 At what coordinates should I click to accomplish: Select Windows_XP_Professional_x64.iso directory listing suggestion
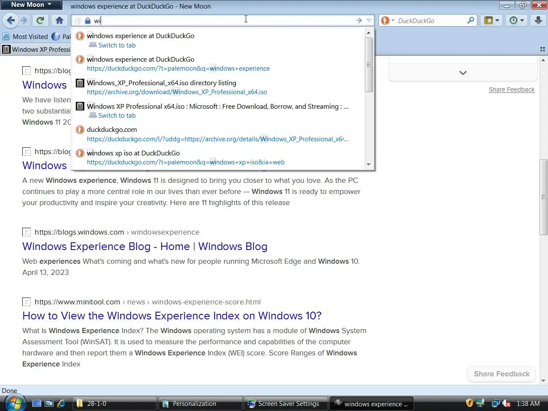[x=218, y=87]
